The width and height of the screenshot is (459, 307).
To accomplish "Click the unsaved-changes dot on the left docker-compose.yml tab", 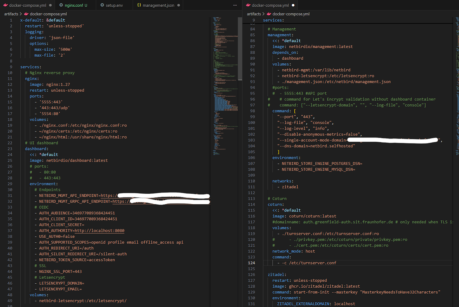I will [x=51, y=5].
